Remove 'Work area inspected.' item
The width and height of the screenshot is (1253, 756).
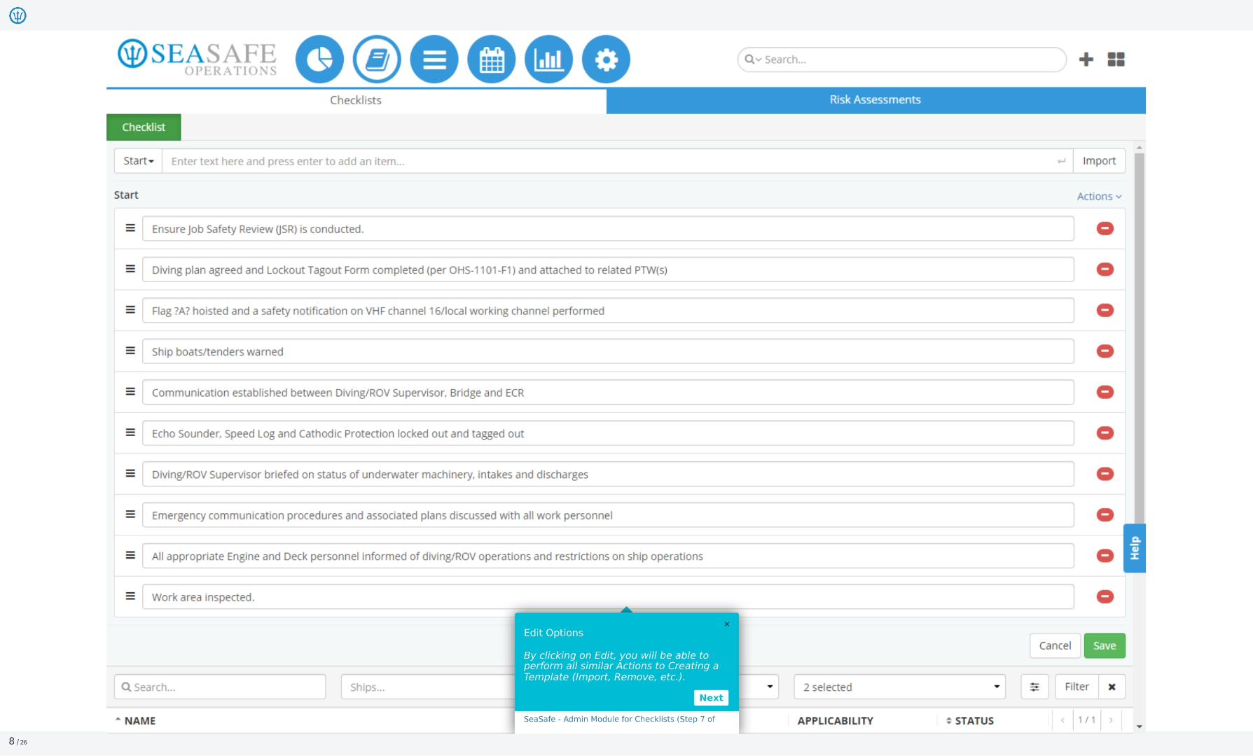pos(1105,596)
